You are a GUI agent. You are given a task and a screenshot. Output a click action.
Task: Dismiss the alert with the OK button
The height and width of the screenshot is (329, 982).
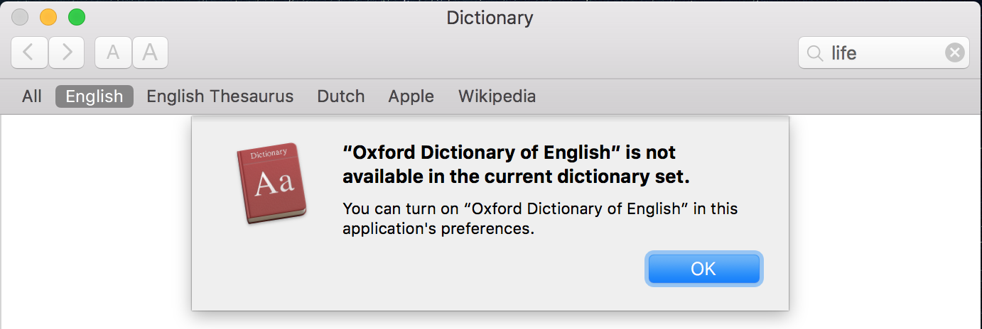click(x=703, y=269)
